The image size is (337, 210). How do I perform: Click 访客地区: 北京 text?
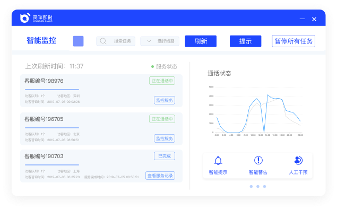pos(68,134)
